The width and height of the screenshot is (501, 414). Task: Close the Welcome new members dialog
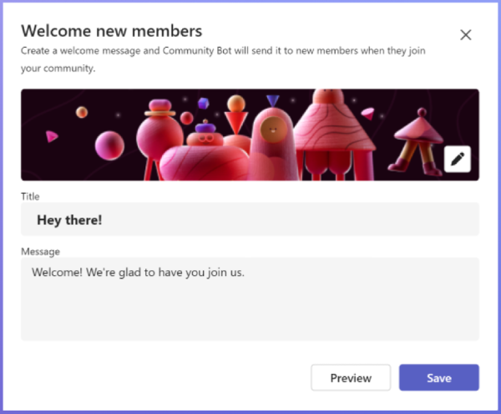(x=466, y=34)
